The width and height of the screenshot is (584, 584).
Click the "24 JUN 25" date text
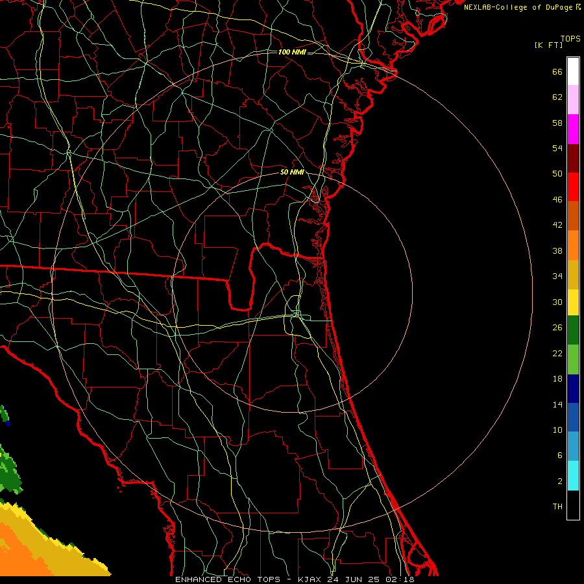click(354, 579)
